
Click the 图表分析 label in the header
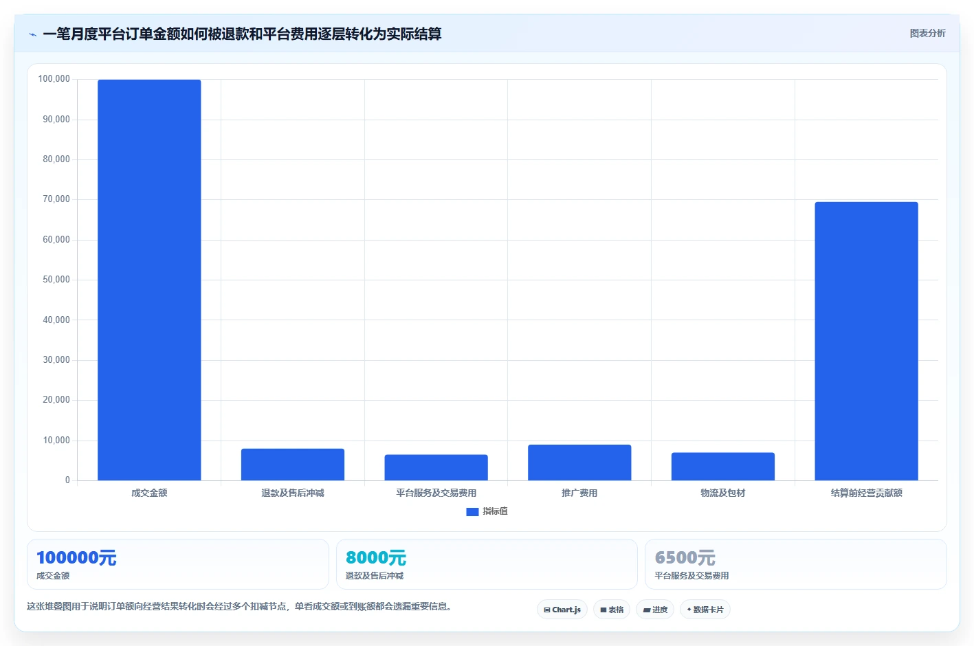[927, 33]
